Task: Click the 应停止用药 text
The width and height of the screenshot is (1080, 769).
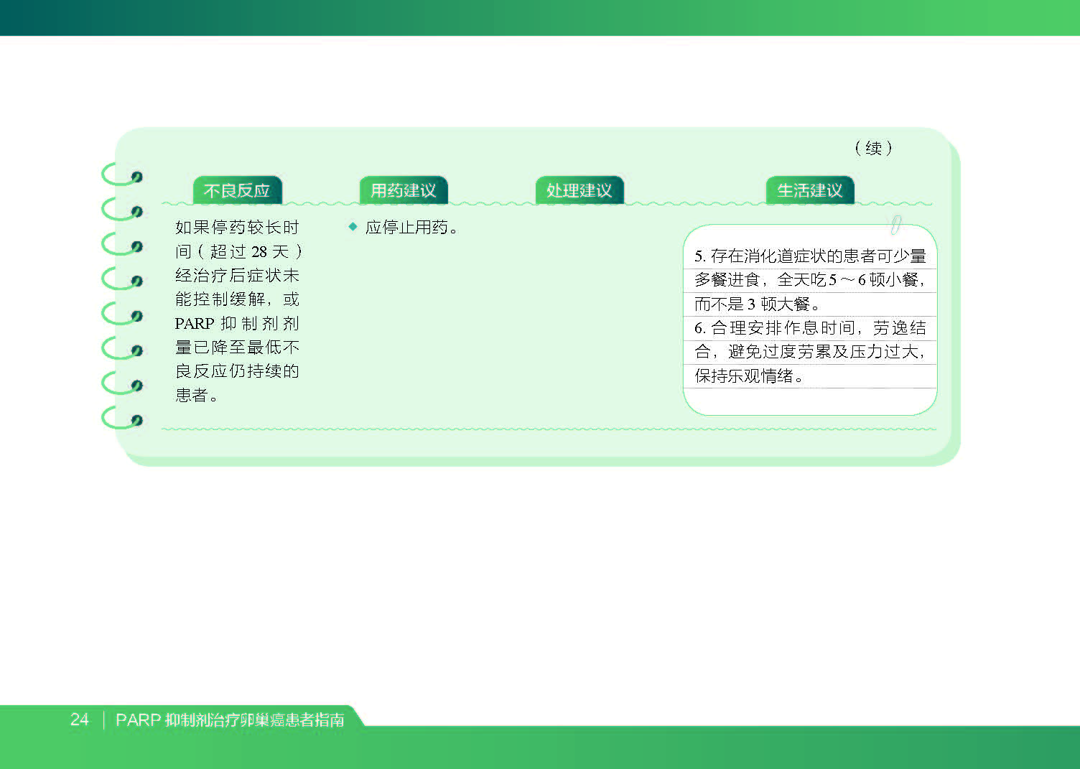Action: pyautogui.click(x=411, y=228)
